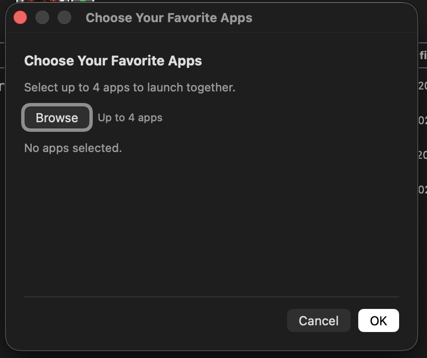This screenshot has height=358, width=427.
Task: Close the dialog using the red button
Action: point(20,18)
